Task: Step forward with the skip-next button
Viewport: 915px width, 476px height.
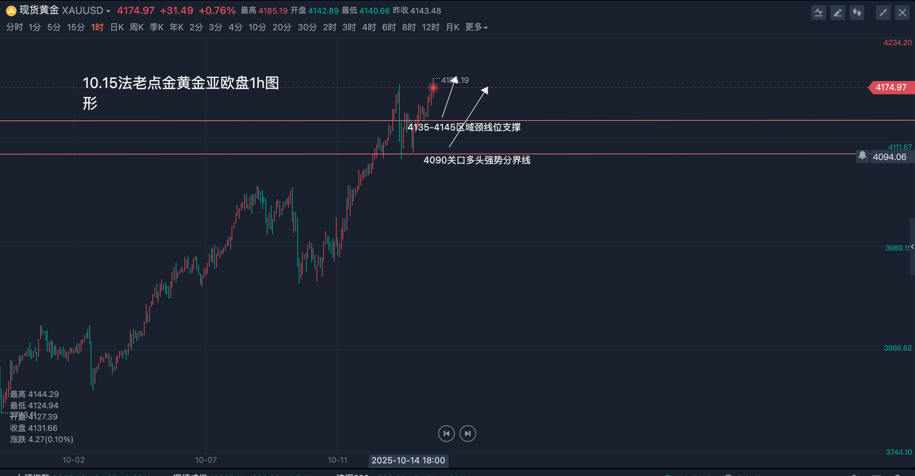Action: pos(468,433)
